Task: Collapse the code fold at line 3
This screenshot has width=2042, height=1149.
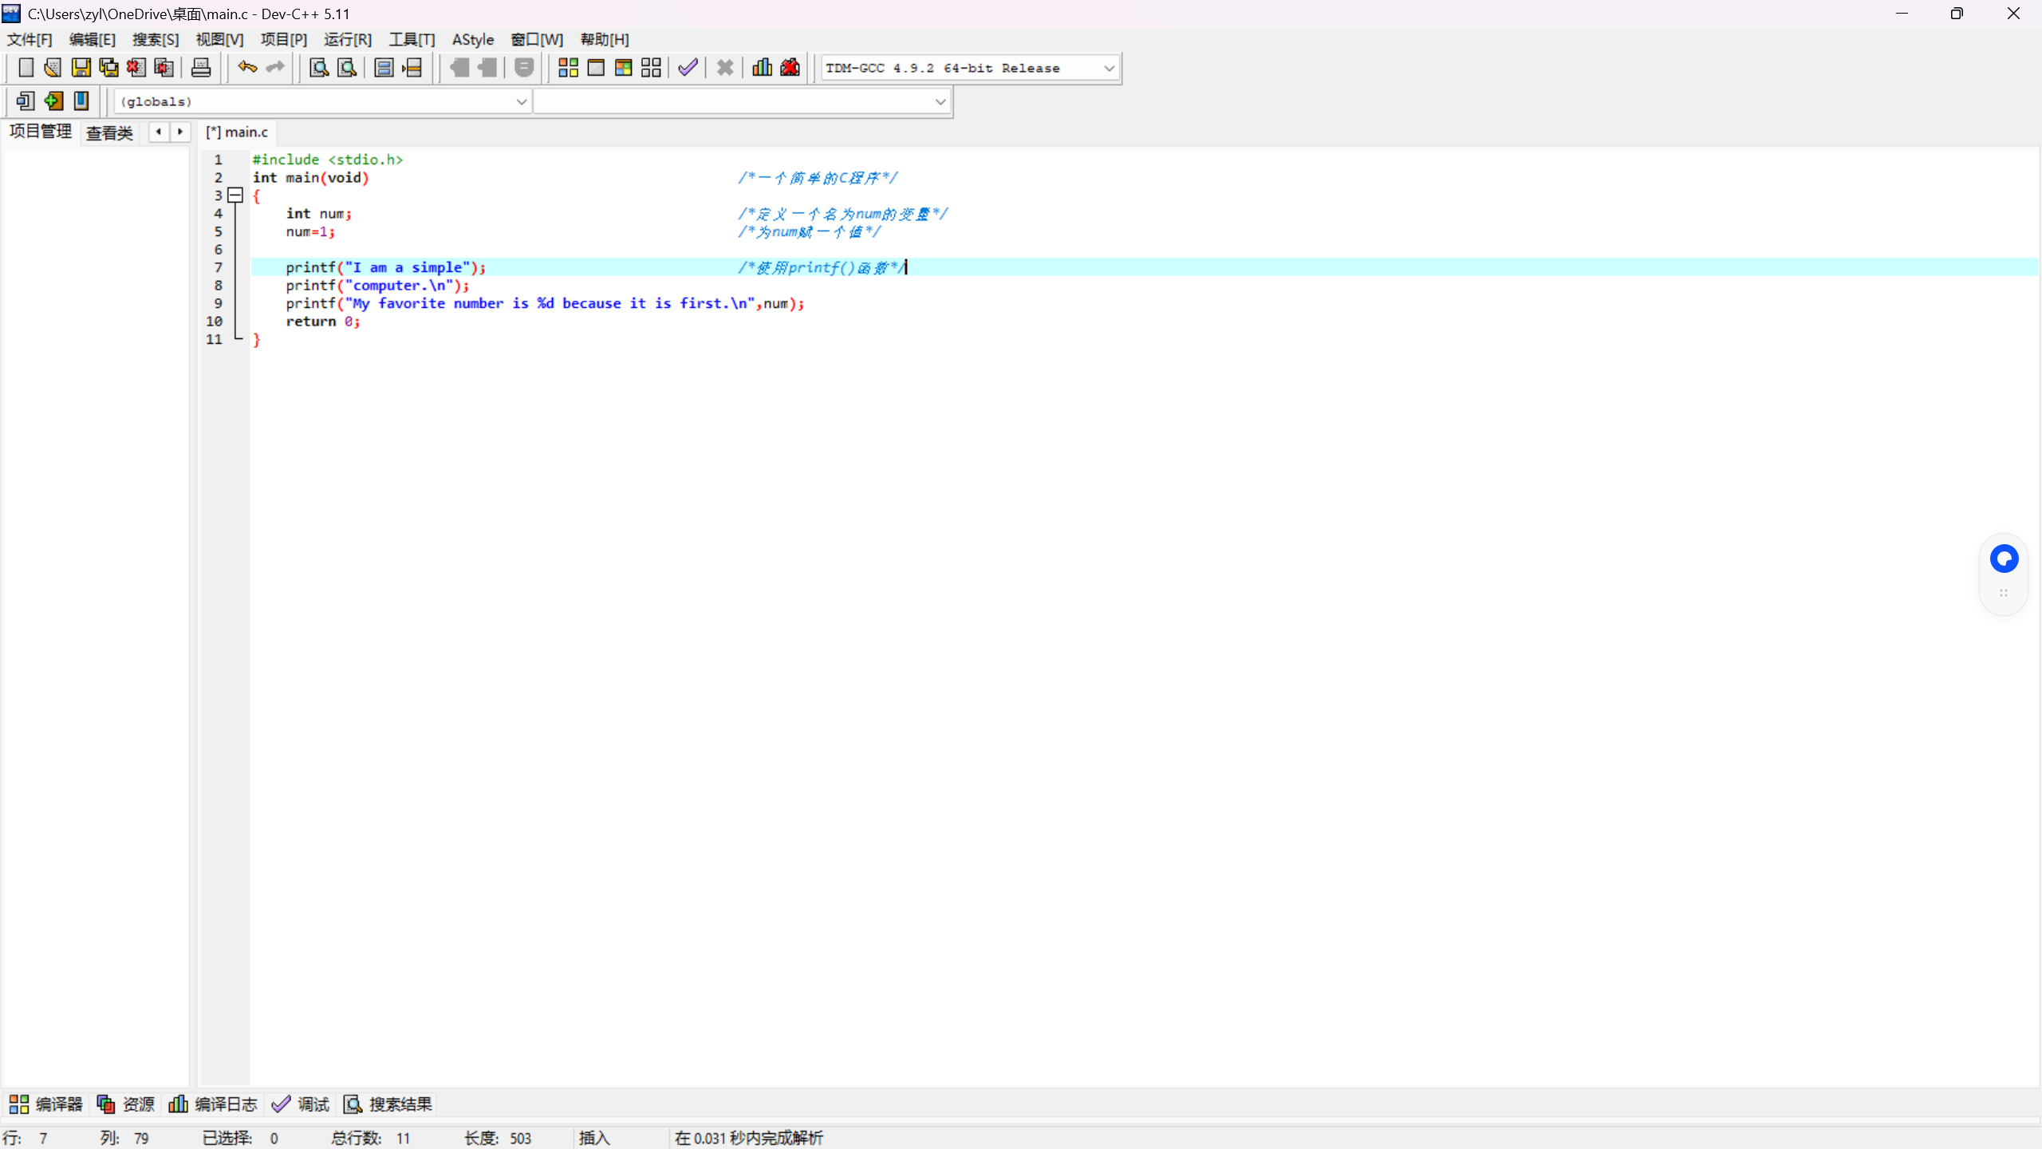Action: [235, 195]
